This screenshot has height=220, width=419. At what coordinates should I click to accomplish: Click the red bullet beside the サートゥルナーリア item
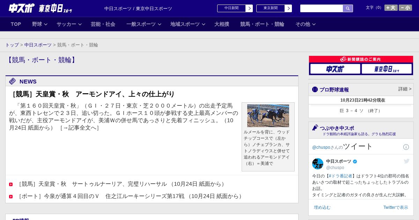11,184
